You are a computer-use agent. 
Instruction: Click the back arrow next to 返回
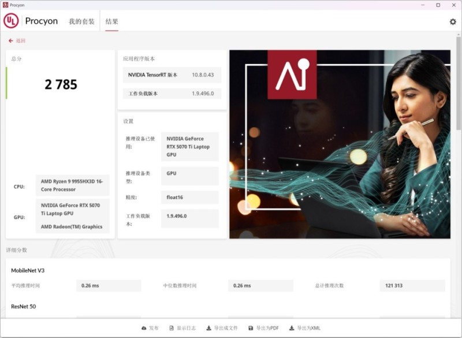pyautogui.click(x=12, y=41)
